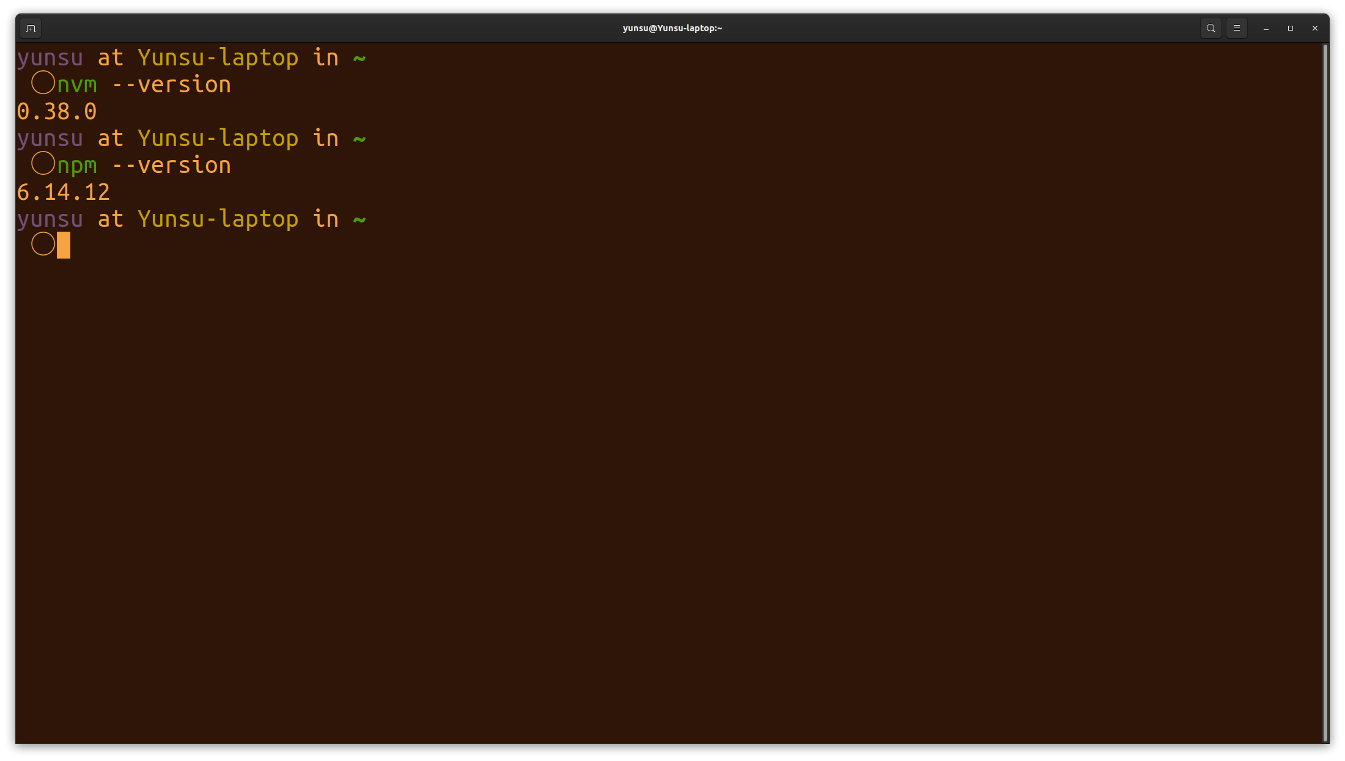
Task: Click Yunsu-laptop on the last prompt line
Action: click(218, 219)
